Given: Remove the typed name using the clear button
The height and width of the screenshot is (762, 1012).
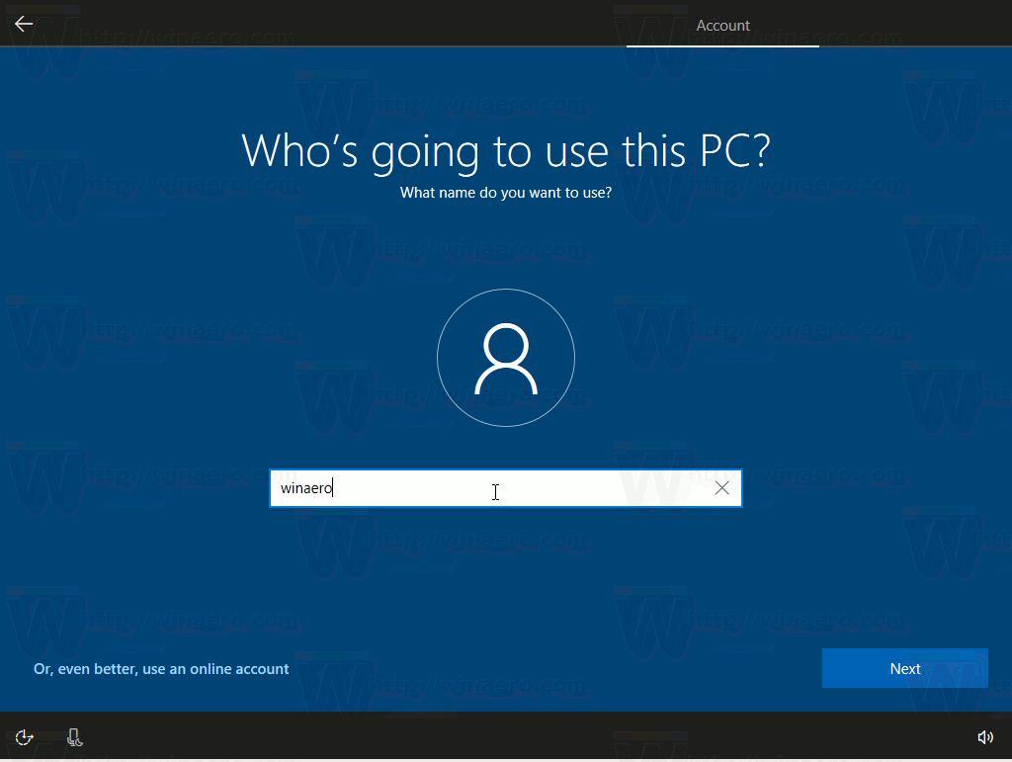Looking at the screenshot, I should tap(721, 487).
